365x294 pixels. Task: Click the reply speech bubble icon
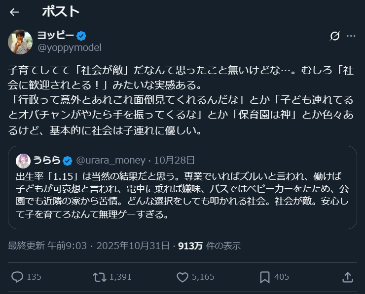[17, 277]
